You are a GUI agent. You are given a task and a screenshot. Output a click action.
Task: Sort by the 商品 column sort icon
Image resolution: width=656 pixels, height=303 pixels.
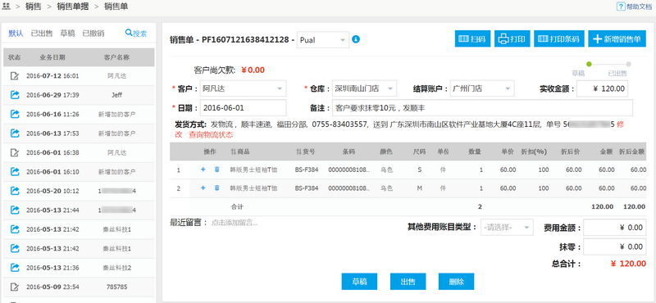click(233, 151)
